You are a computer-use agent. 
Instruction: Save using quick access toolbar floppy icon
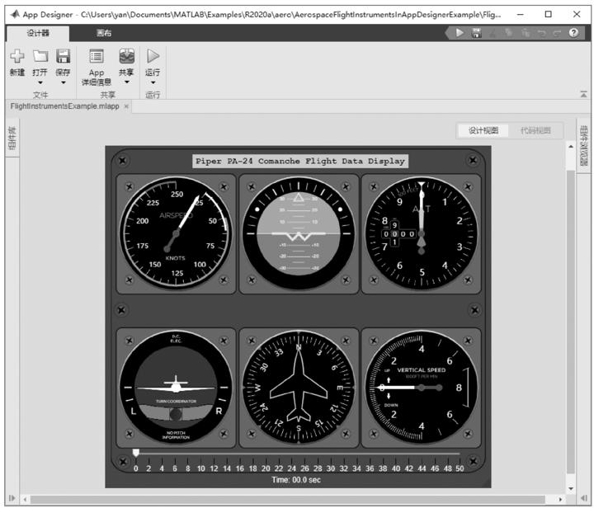[477, 33]
